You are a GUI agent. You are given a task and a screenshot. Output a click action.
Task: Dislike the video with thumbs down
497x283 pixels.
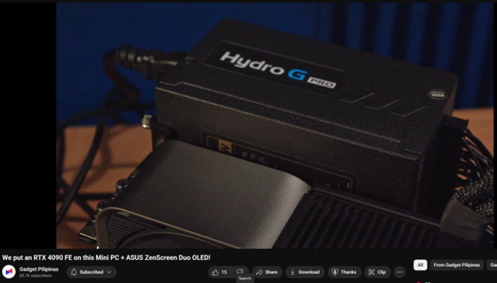pyautogui.click(x=240, y=271)
